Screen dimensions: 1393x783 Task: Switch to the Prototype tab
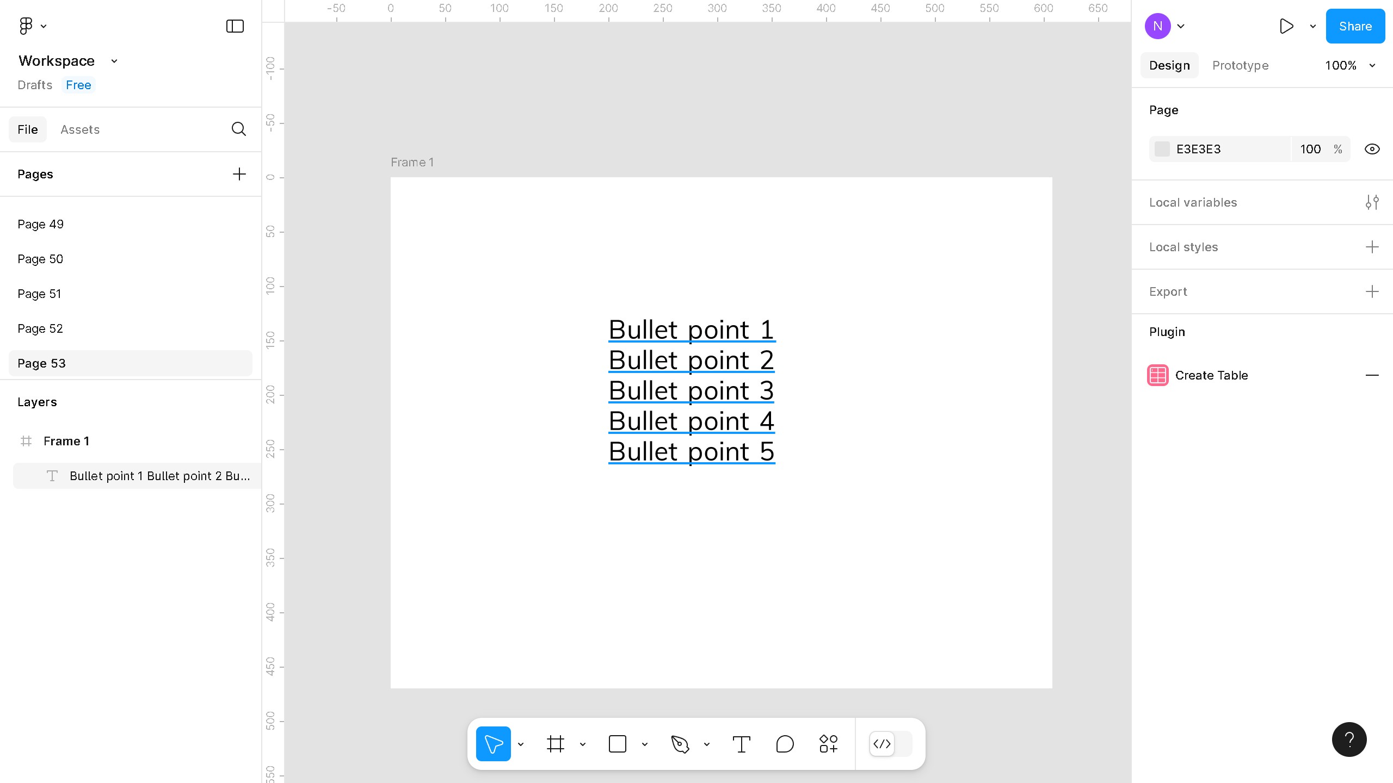1240,65
